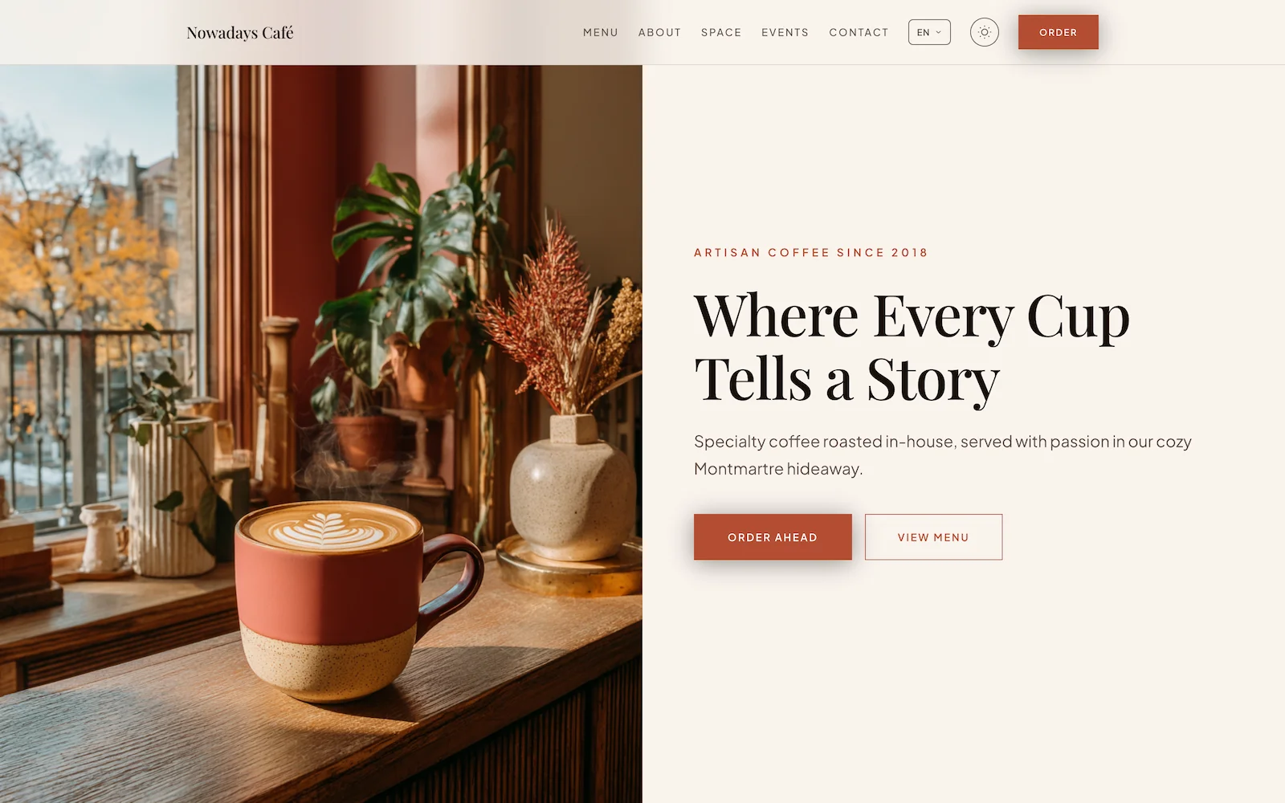Click the ORDER button in the header
The height and width of the screenshot is (803, 1285).
point(1058,32)
